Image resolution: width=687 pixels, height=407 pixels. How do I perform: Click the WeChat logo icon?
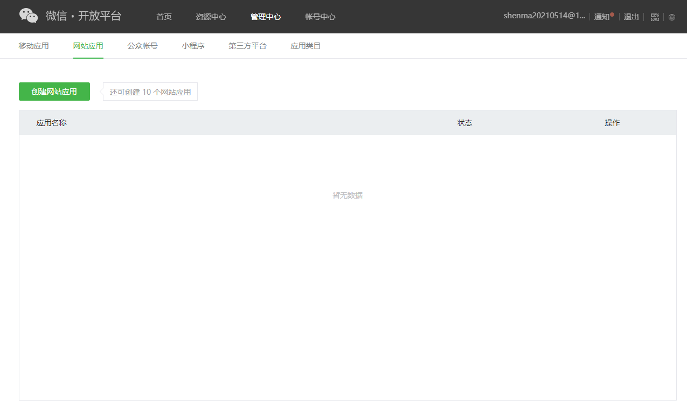(29, 16)
